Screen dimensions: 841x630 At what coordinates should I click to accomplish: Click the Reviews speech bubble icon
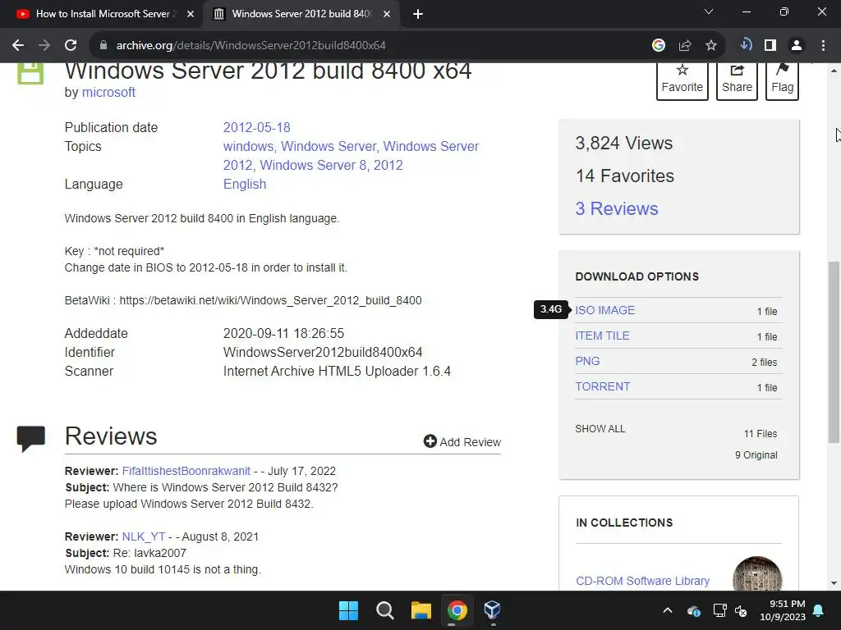point(30,439)
